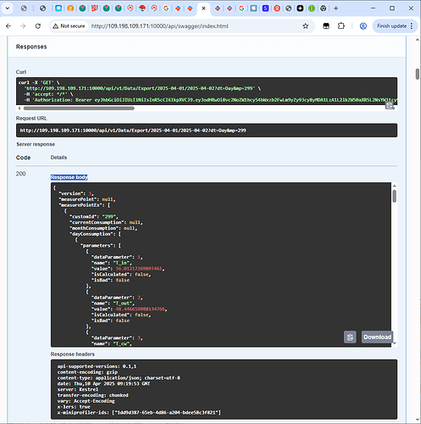The image size is (421, 424).
Task: Copy the response body to clipboard
Action: pos(350,338)
